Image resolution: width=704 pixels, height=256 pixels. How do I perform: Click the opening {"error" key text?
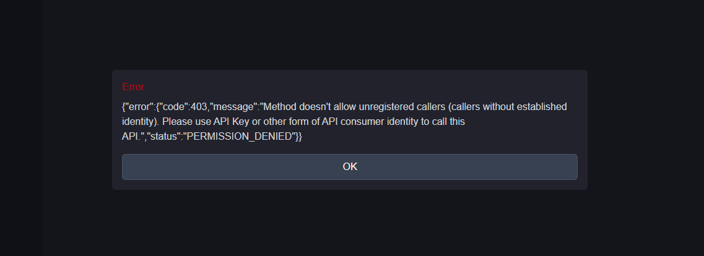coord(137,107)
